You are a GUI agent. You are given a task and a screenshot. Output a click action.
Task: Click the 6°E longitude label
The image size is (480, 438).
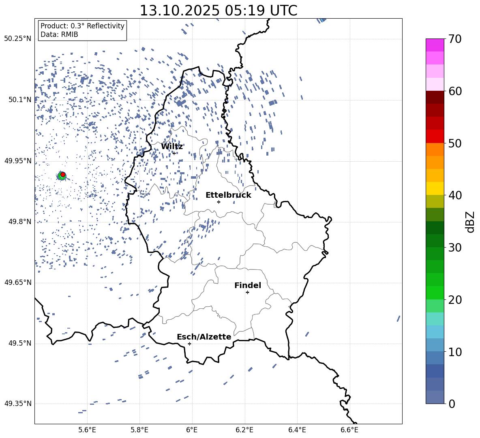tap(192, 430)
